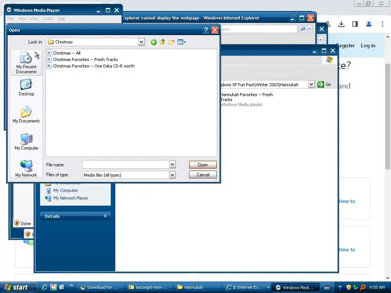
Task: Launch Internet Explorer from Quick Launch
Action: click(45, 287)
